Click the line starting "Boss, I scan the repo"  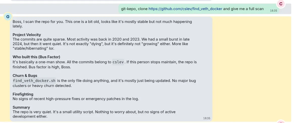click(102, 22)
